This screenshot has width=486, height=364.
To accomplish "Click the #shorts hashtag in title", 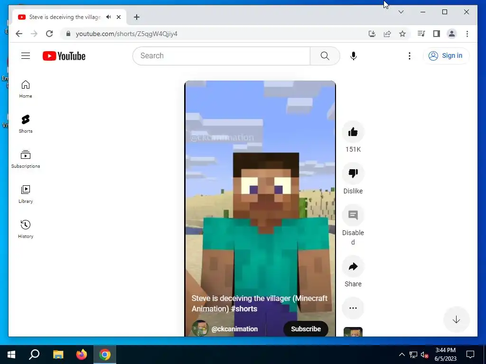I will click(x=244, y=309).
